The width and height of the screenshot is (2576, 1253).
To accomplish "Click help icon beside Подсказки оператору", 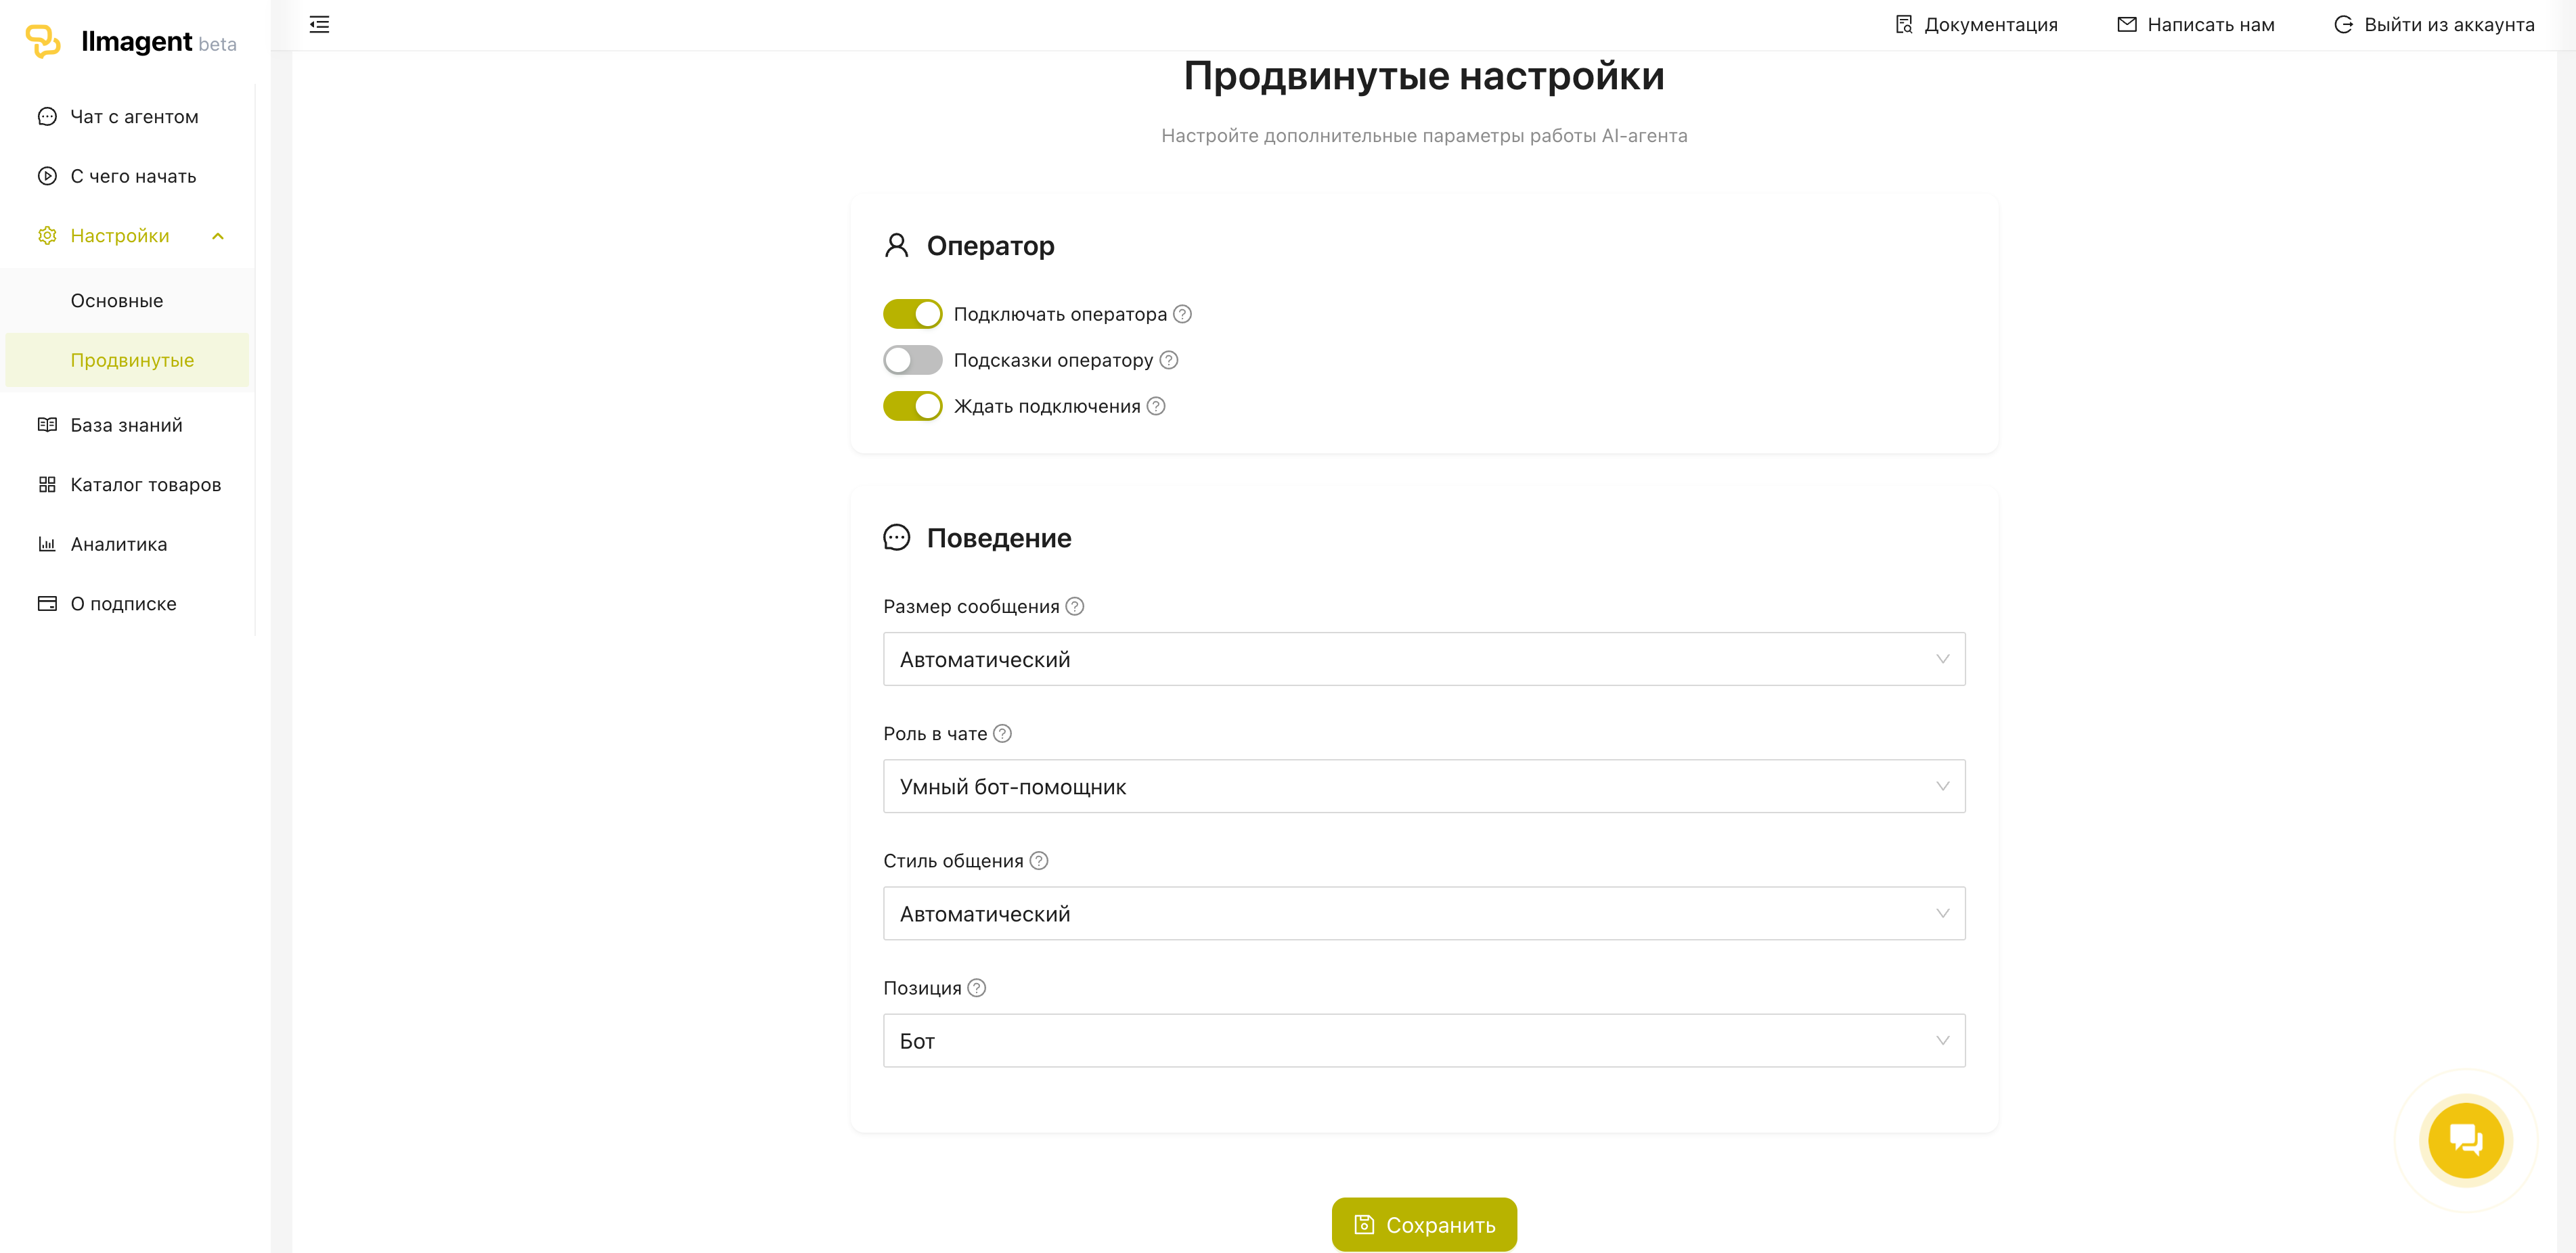I will [x=1168, y=360].
